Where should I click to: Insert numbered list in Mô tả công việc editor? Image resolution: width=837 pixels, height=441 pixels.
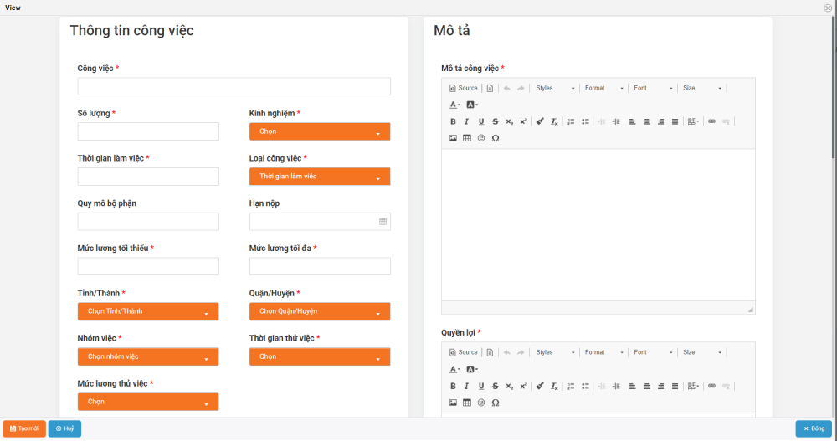[x=571, y=121]
